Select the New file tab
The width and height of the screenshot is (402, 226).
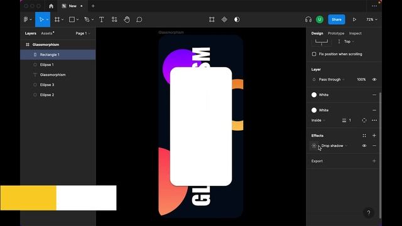[x=72, y=6]
